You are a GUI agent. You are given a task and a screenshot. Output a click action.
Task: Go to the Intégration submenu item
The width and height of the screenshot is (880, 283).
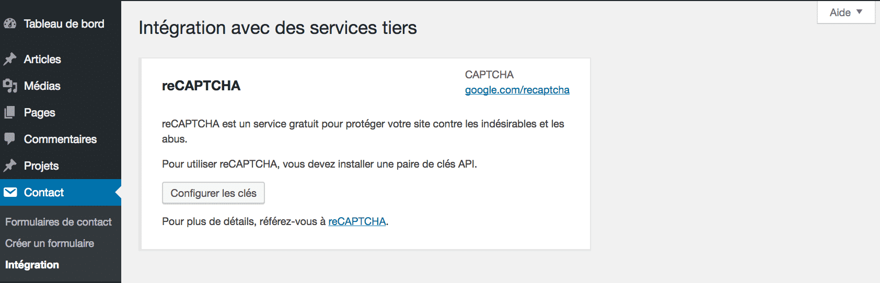tap(32, 265)
